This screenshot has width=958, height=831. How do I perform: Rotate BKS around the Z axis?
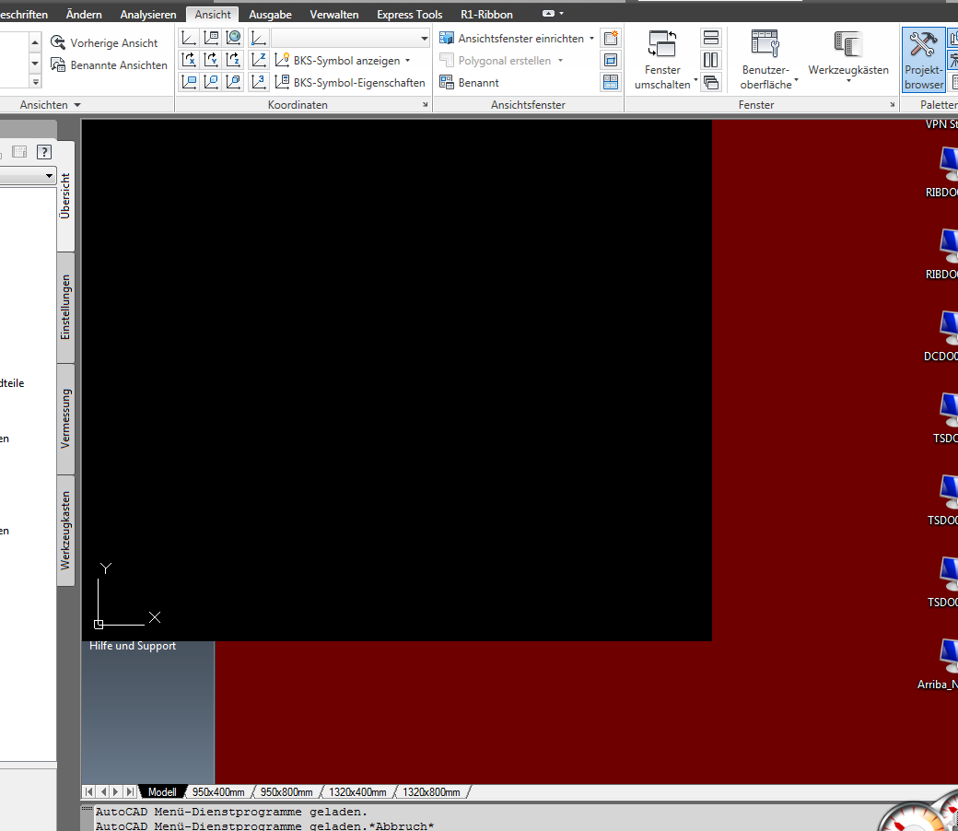[x=233, y=60]
